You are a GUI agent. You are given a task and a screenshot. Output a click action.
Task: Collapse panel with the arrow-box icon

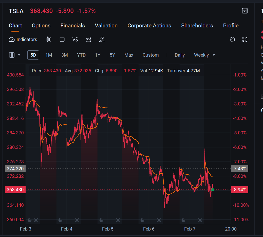click(245, 11)
